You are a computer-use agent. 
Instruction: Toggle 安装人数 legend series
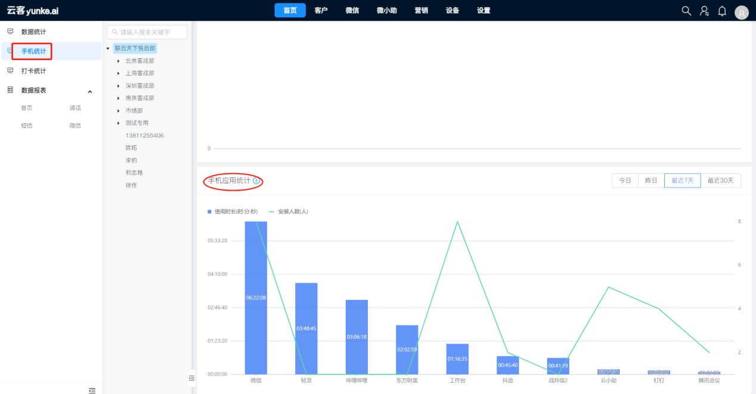289,211
